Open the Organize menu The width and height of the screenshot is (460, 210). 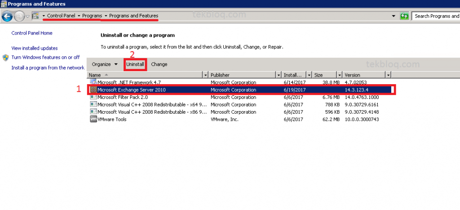click(105, 64)
